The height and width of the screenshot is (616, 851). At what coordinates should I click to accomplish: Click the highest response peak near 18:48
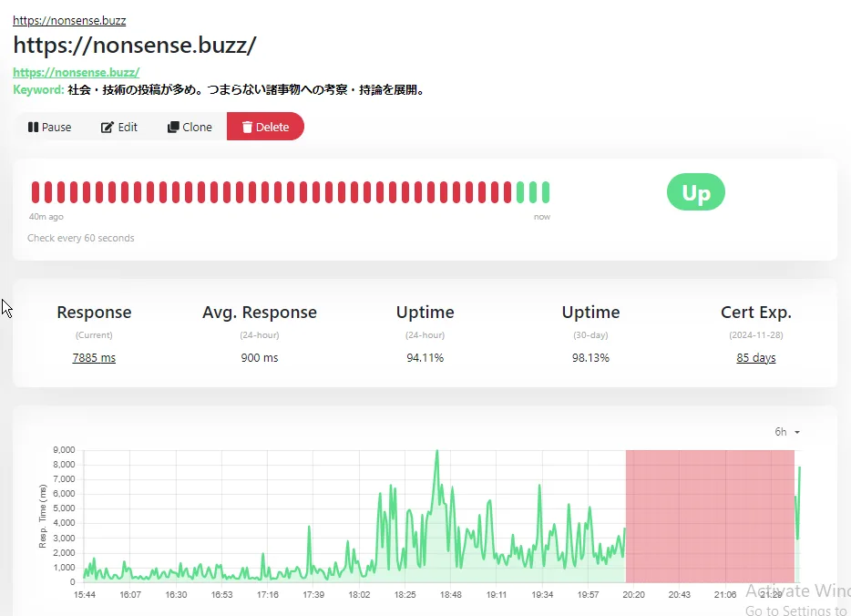coord(437,452)
